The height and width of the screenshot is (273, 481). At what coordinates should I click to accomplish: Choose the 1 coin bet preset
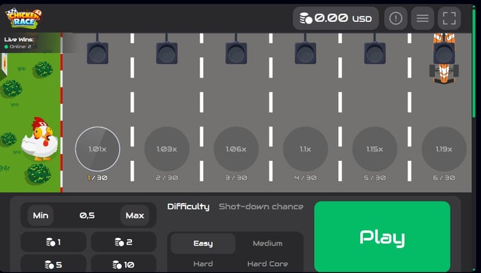click(x=54, y=242)
